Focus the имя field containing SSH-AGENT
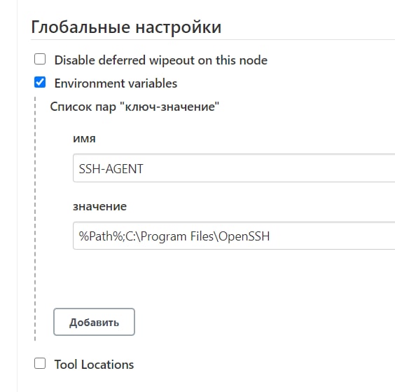 [234, 168]
